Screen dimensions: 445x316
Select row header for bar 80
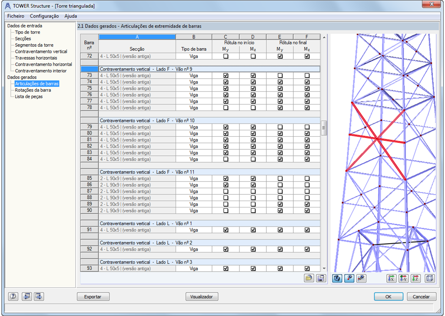pos(90,133)
